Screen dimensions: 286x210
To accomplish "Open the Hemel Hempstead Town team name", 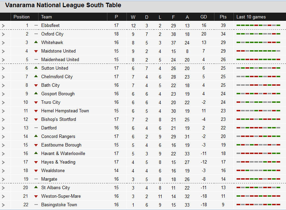I will [65, 111].
